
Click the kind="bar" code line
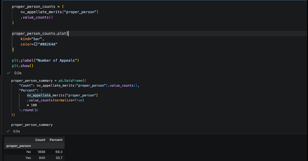pos(33,39)
